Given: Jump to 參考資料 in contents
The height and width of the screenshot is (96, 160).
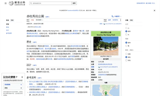Looking at the screenshot, I should coord(9,33).
